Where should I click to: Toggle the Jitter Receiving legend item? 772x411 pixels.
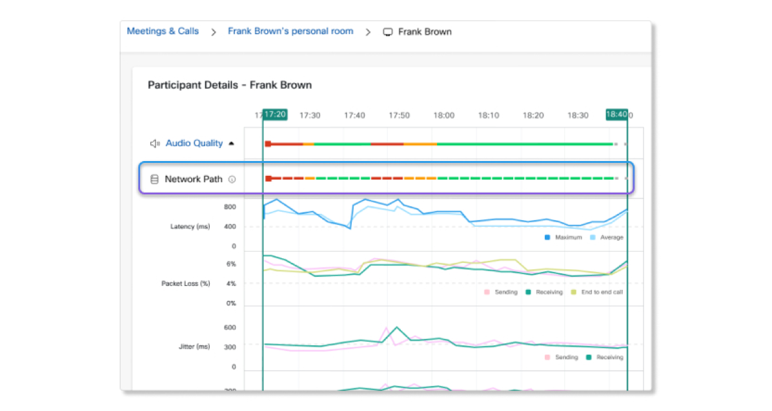pos(605,358)
